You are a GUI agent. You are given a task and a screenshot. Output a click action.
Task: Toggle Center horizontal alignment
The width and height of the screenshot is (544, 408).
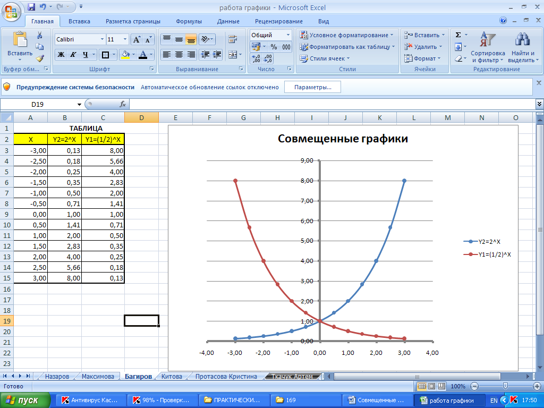(179, 55)
